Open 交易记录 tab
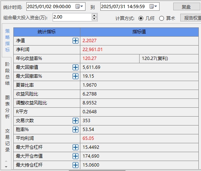 point(7,140)
